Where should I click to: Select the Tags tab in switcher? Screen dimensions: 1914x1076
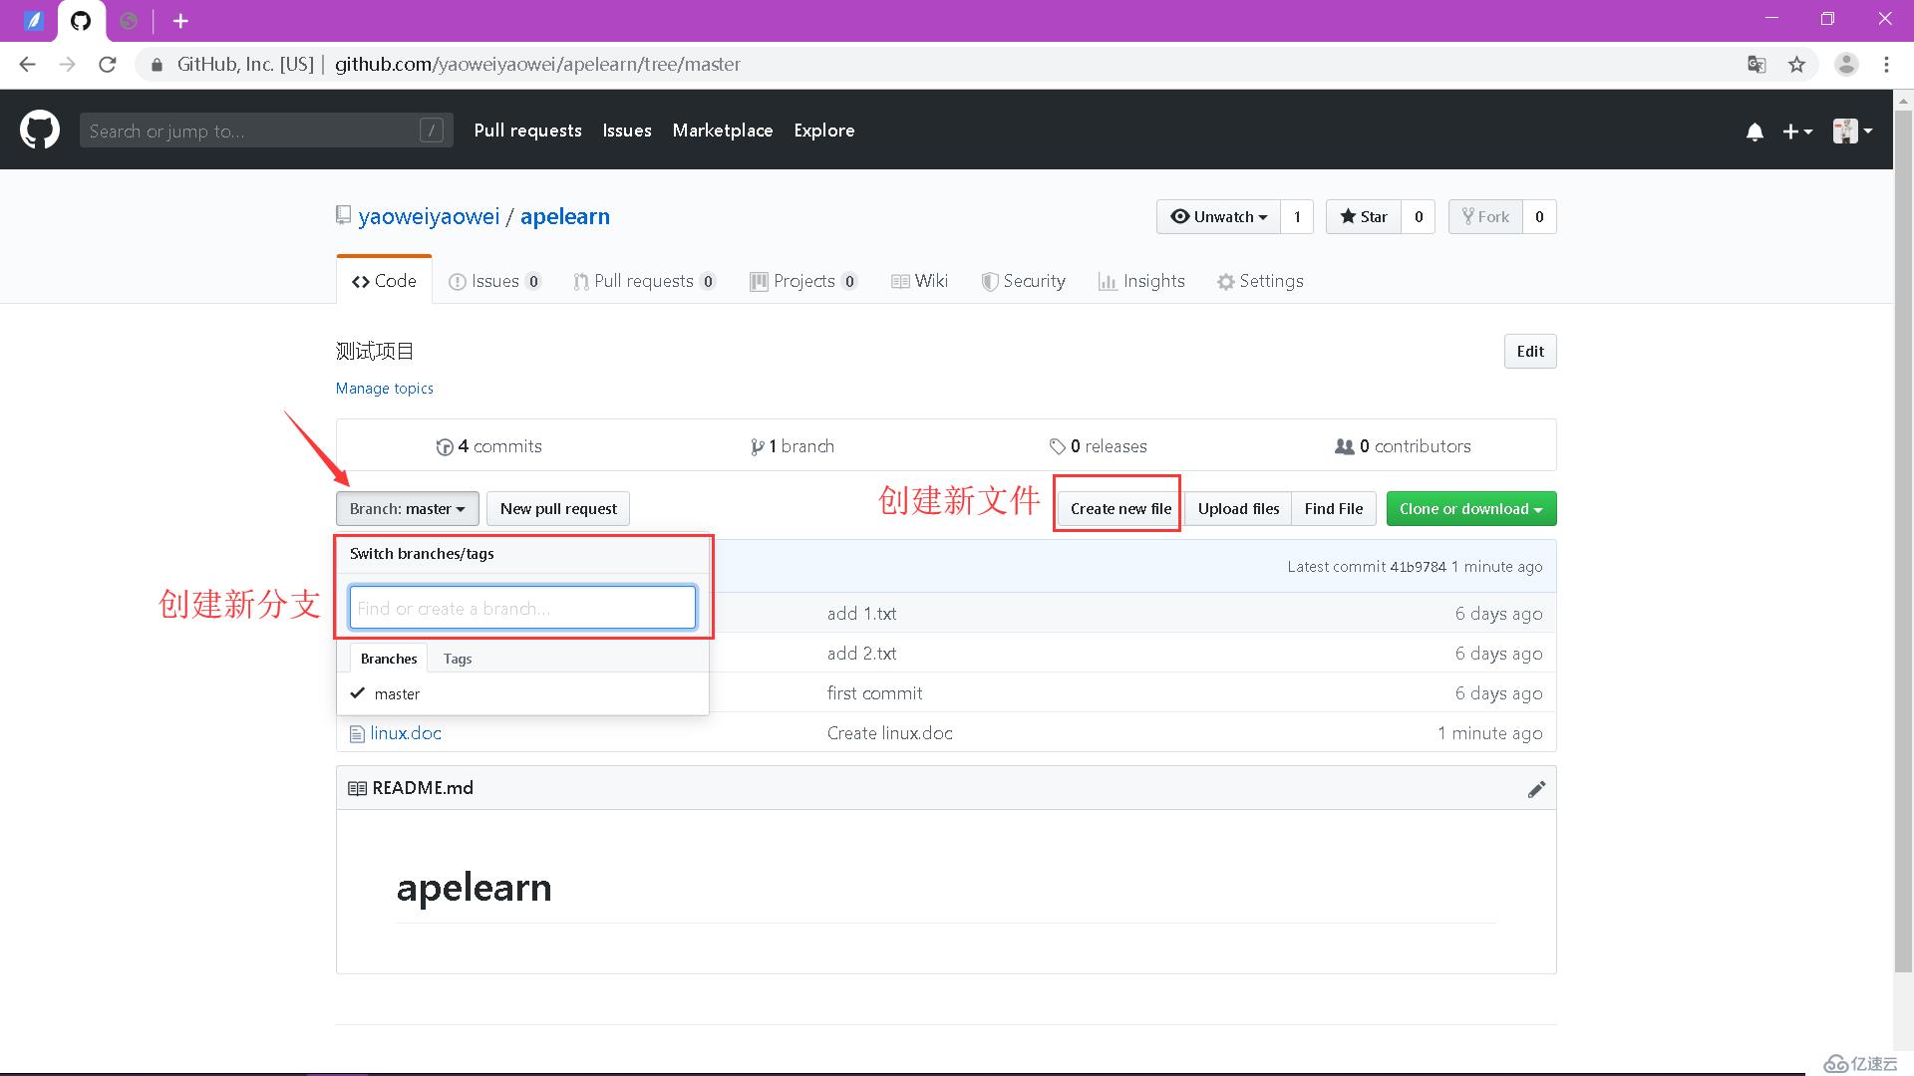tap(458, 659)
